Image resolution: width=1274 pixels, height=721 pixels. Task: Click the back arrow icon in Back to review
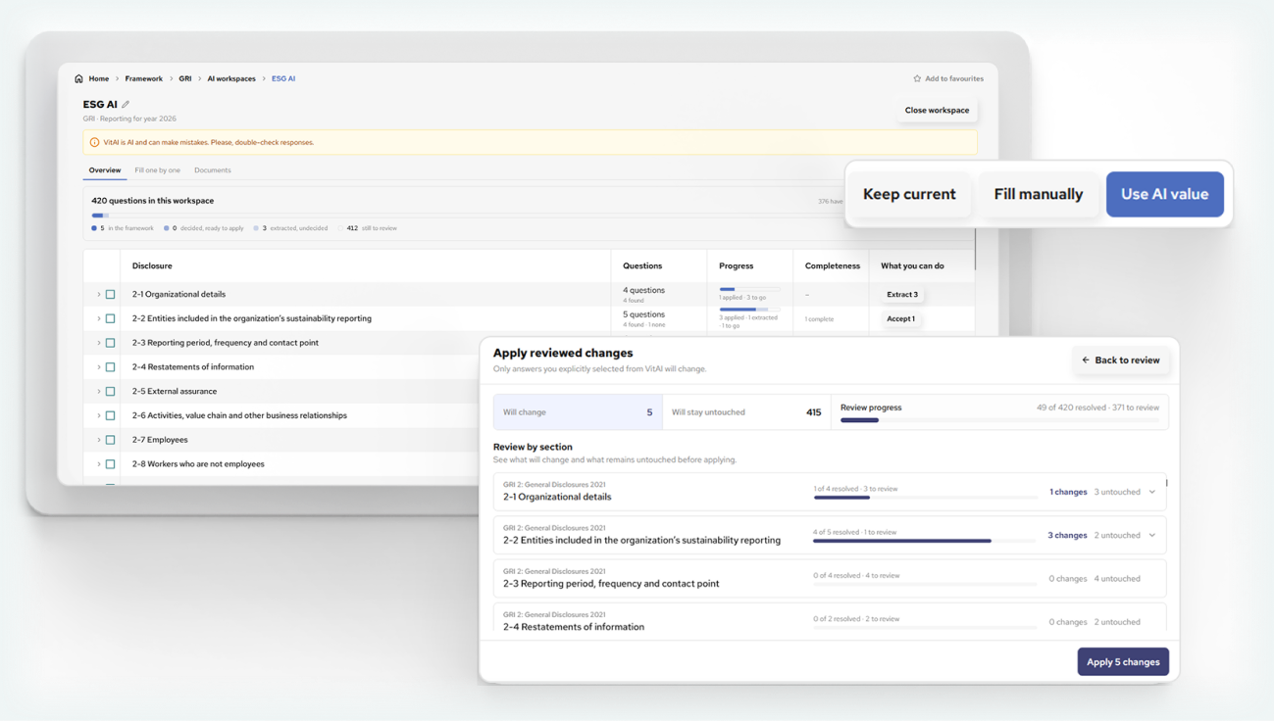click(1086, 360)
